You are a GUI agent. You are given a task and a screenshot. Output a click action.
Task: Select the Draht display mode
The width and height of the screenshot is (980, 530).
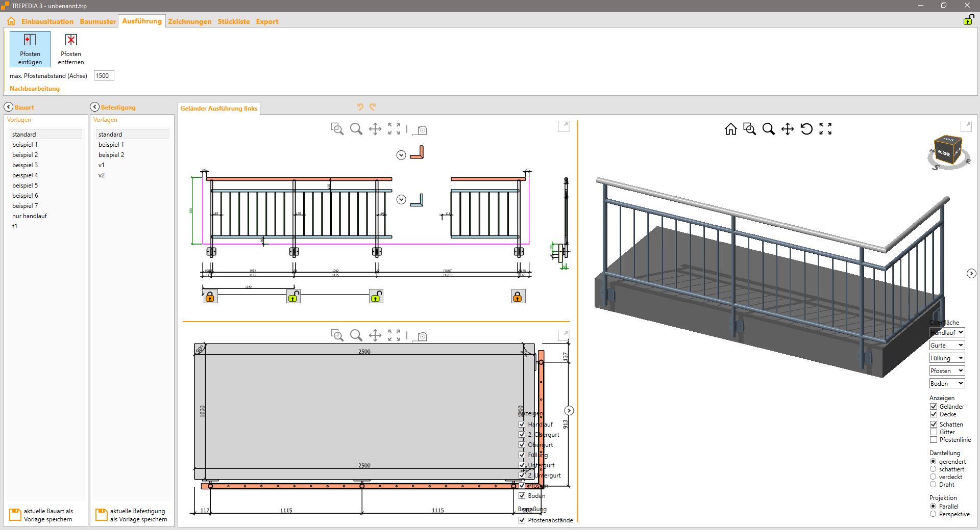tap(933, 485)
